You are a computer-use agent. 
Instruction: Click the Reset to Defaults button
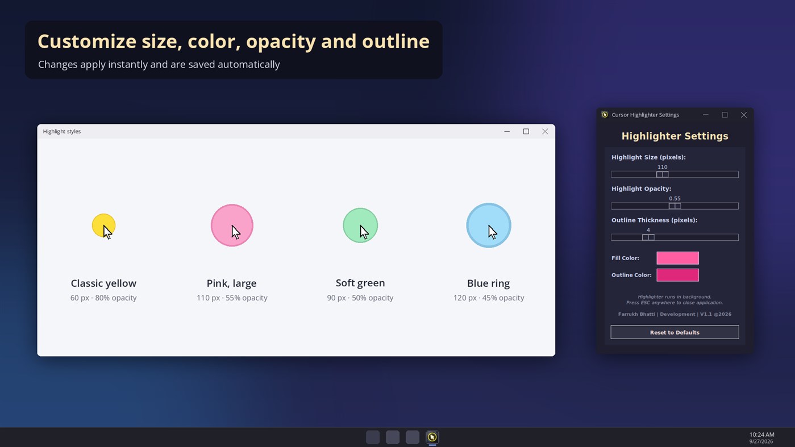pyautogui.click(x=675, y=332)
